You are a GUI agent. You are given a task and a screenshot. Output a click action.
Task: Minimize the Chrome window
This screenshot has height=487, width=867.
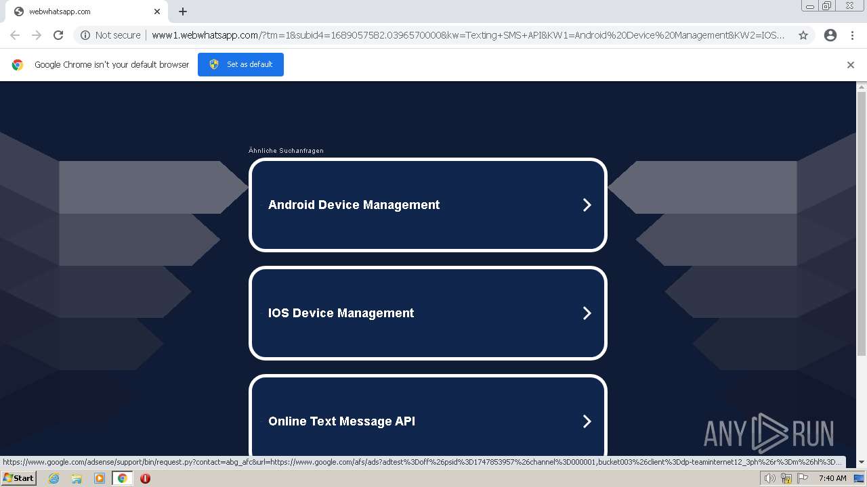(x=810, y=6)
